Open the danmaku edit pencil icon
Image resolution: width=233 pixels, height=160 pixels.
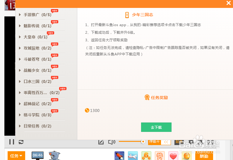click(x=101, y=142)
